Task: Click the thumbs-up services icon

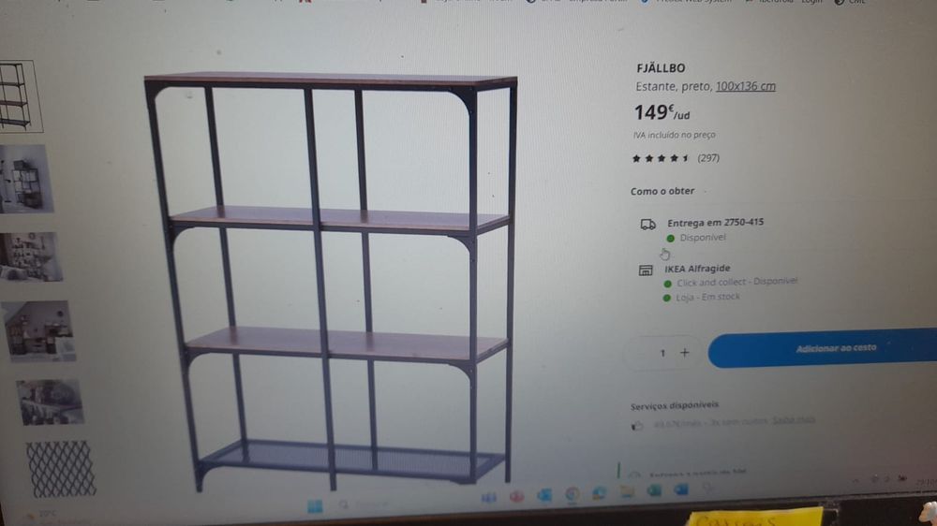Action: click(637, 426)
